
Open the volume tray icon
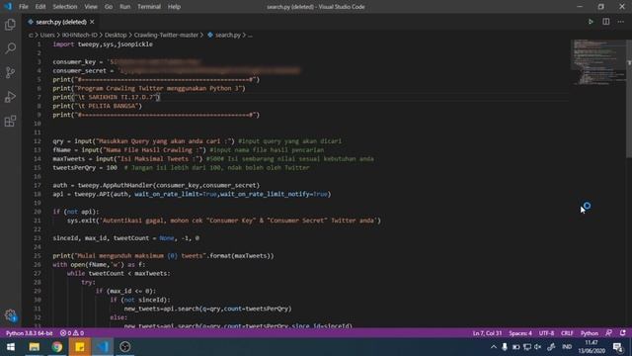(537, 347)
